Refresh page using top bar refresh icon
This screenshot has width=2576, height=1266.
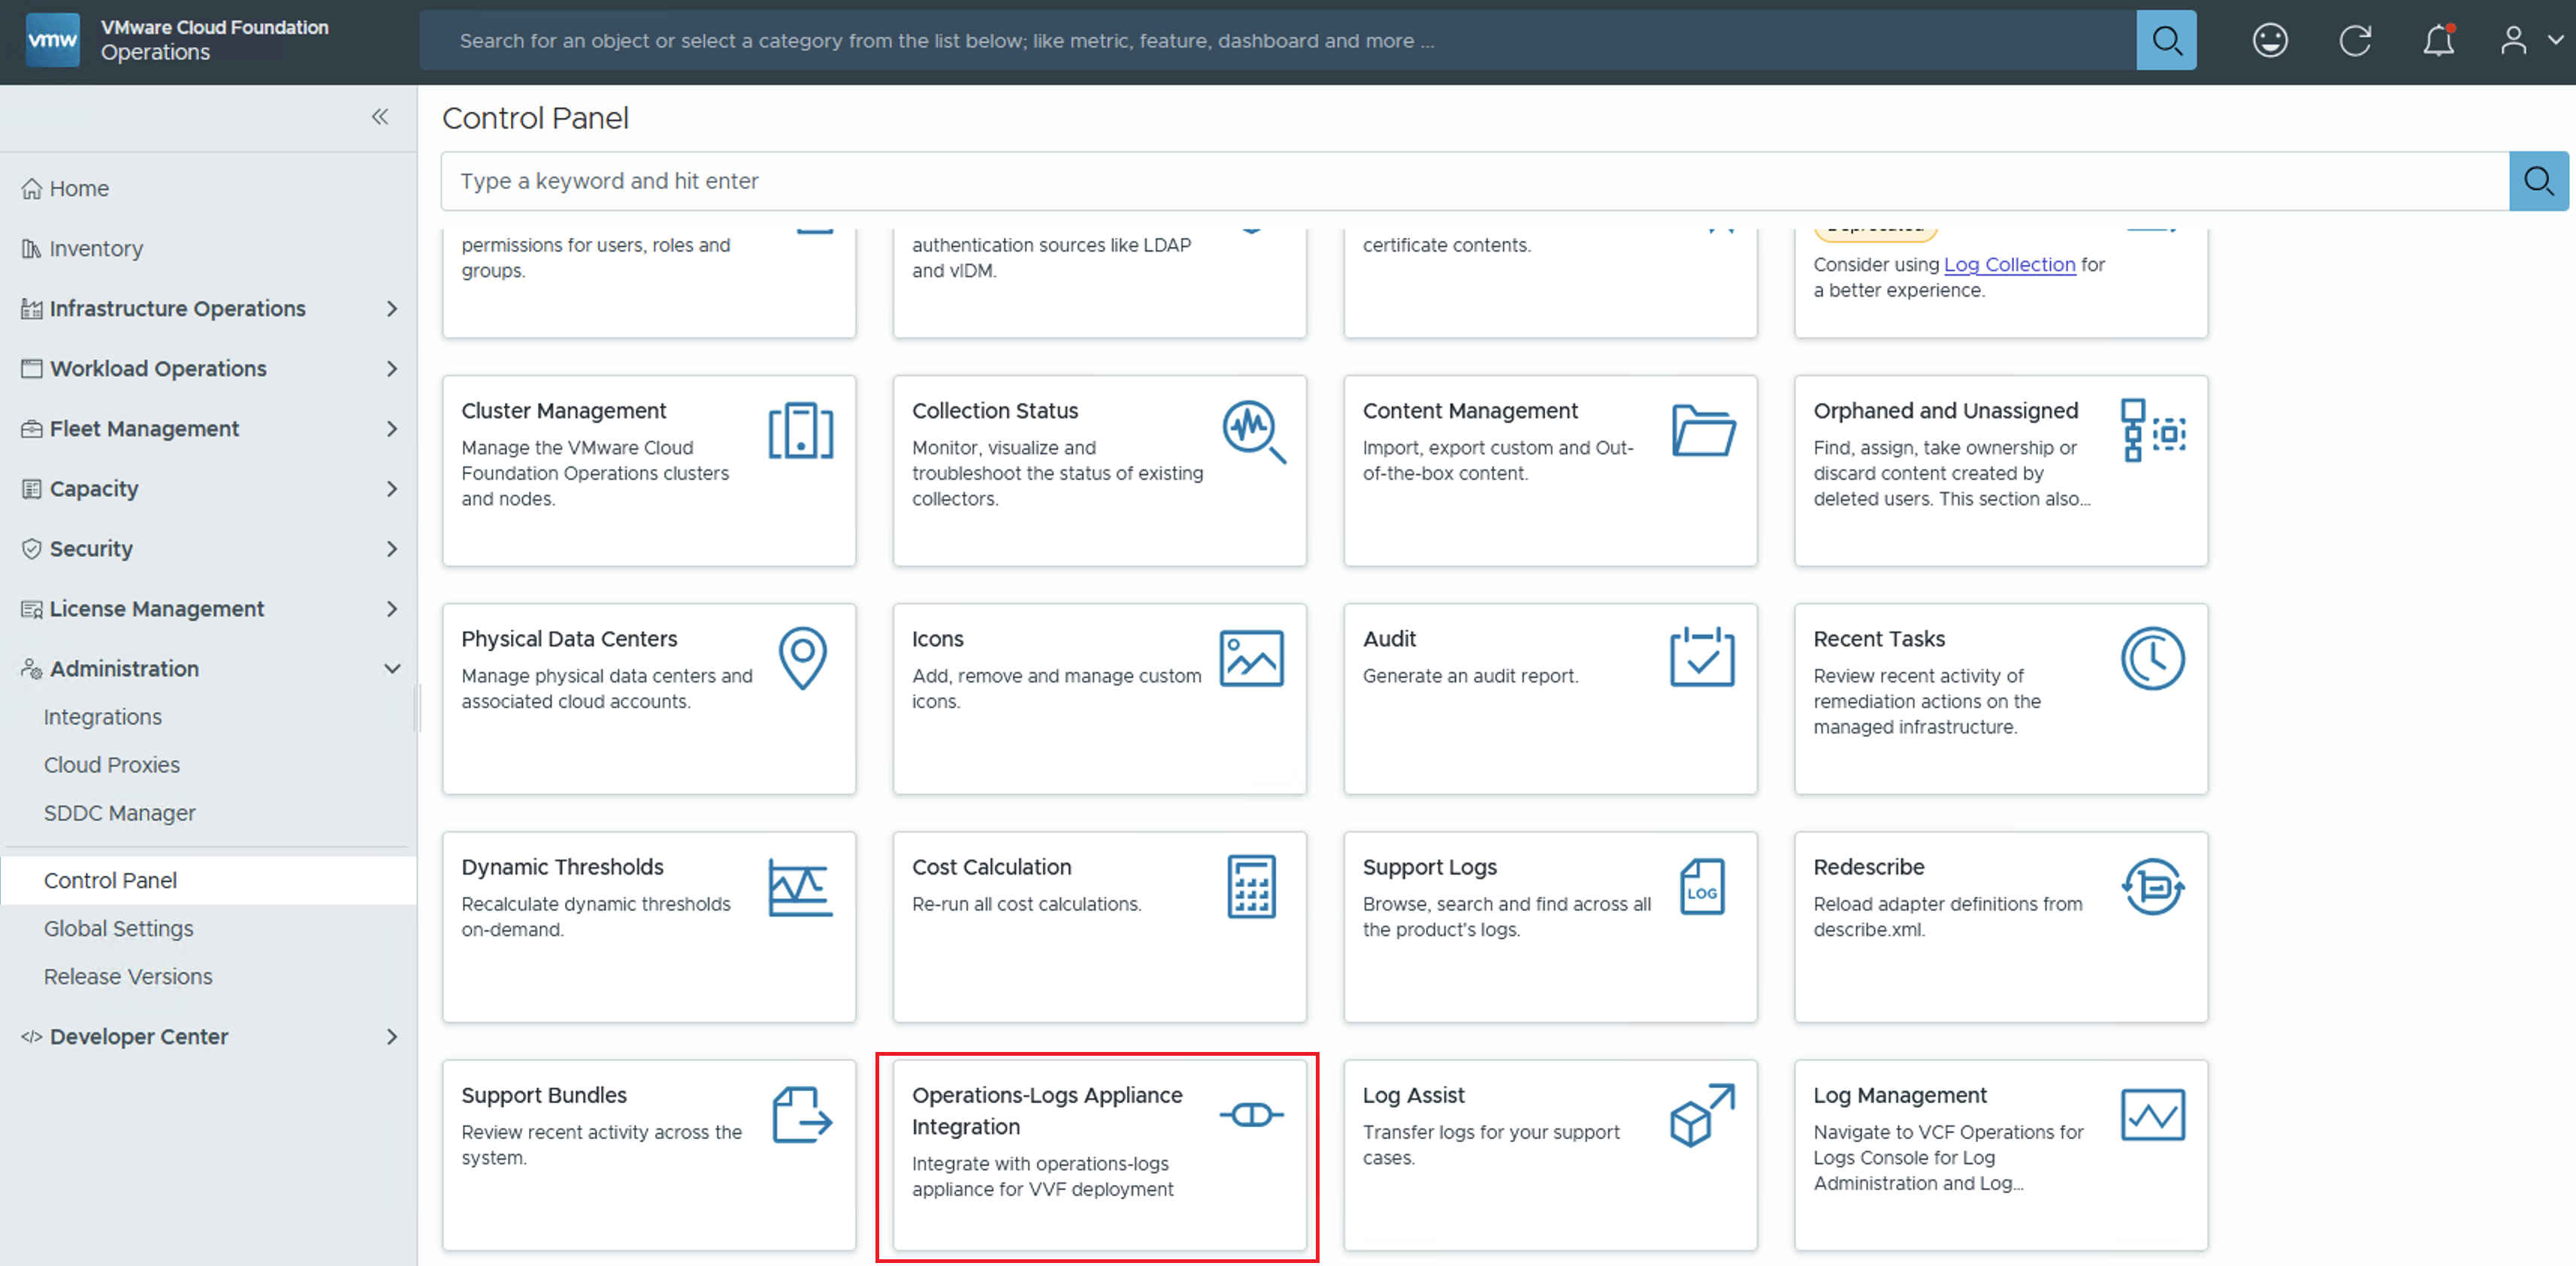(x=2354, y=41)
